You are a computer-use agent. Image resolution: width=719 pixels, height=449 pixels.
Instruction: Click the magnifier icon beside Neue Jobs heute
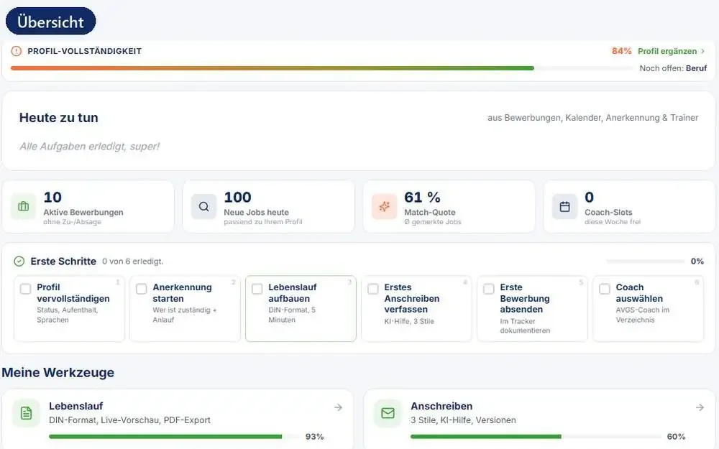[203, 207]
